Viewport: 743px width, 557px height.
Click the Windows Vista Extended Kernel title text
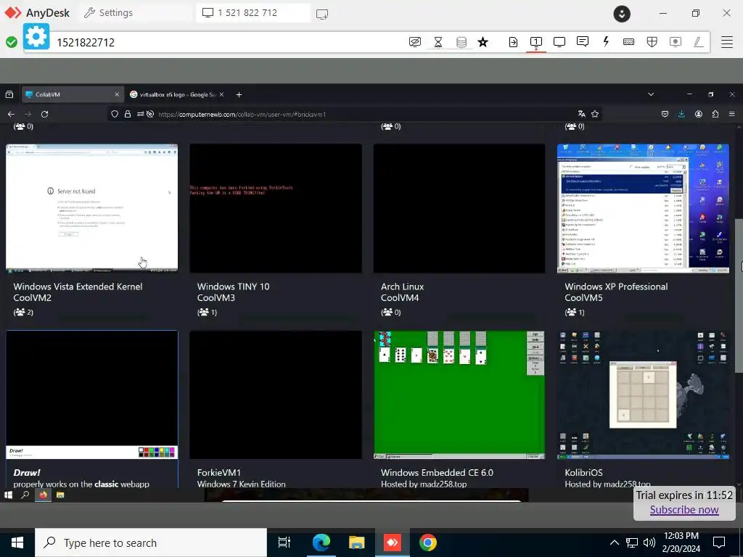tap(78, 286)
